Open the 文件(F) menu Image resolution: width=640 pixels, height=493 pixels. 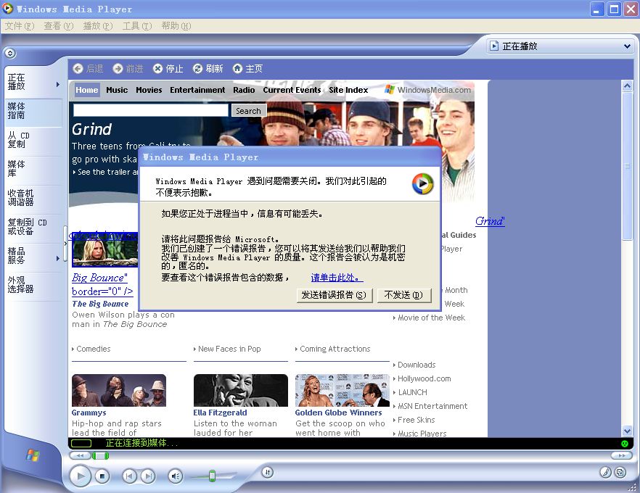(20, 26)
